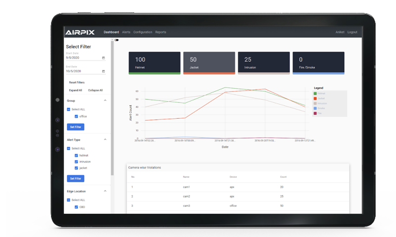This screenshot has height=237, width=396.
Task: Click count '20' in the cam1 row
Action: tap(282, 187)
